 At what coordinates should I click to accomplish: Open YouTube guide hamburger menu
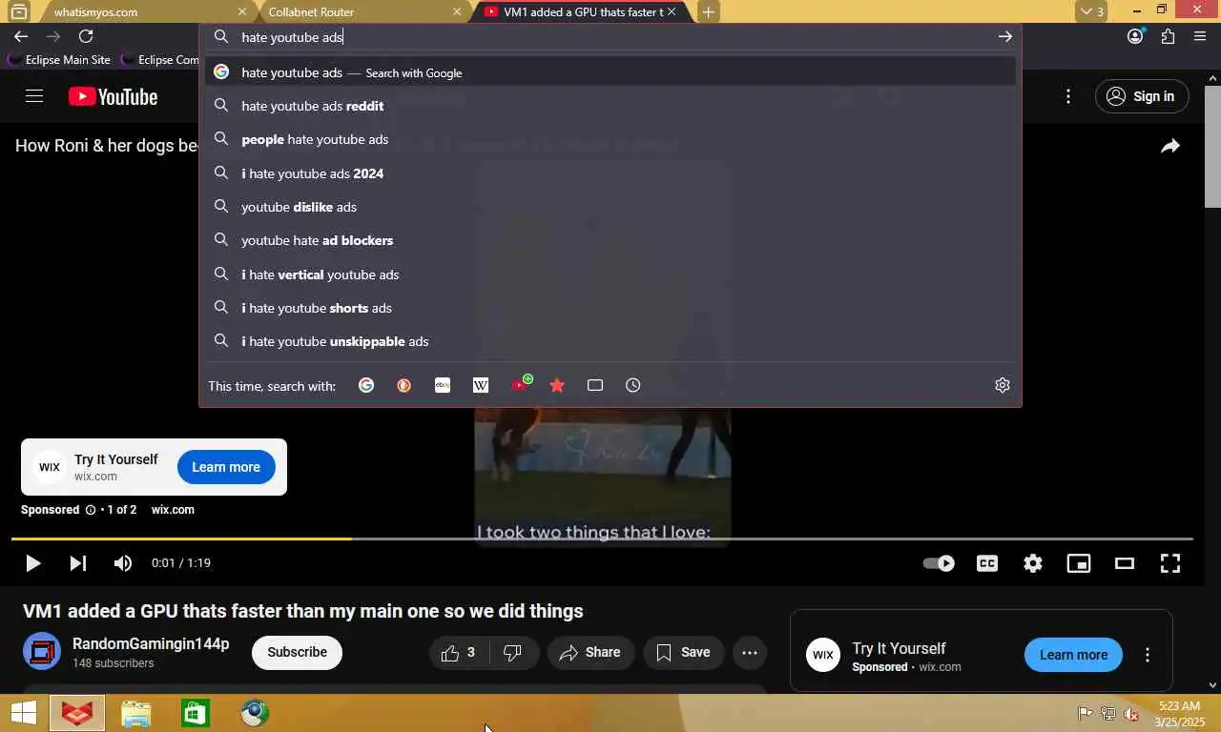tap(34, 96)
